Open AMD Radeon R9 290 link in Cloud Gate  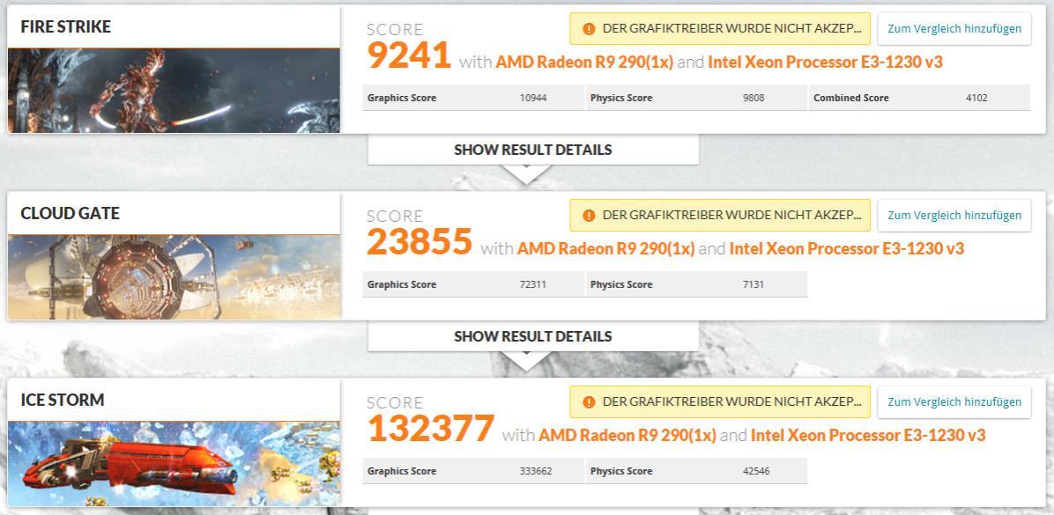pyautogui.click(x=606, y=249)
